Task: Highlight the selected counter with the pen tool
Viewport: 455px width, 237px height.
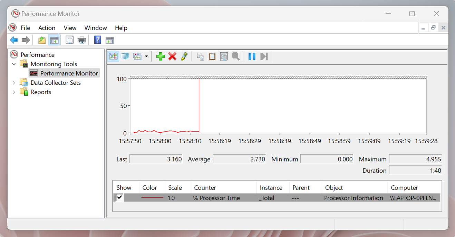Action: click(x=184, y=56)
